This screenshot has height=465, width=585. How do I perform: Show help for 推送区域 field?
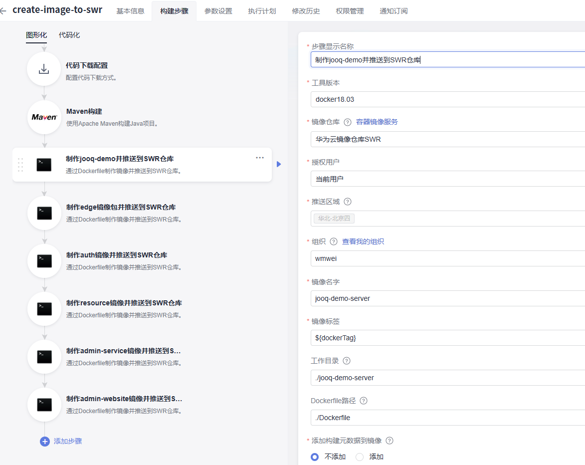click(x=347, y=202)
